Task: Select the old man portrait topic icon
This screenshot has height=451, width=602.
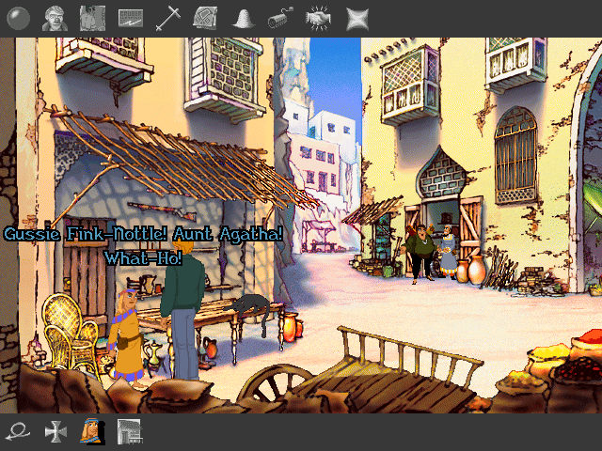Action: click(x=54, y=18)
